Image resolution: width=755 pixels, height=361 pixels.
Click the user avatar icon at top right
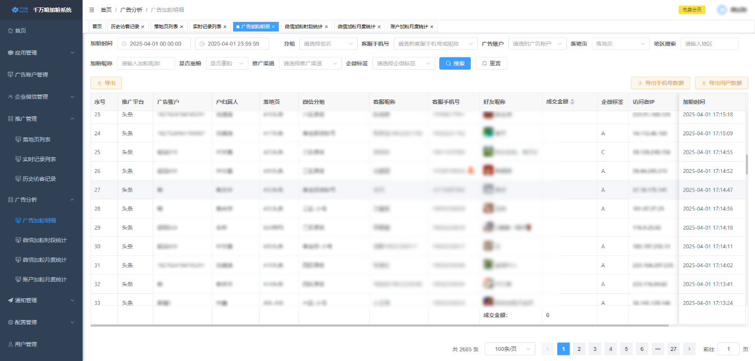pos(721,10)
